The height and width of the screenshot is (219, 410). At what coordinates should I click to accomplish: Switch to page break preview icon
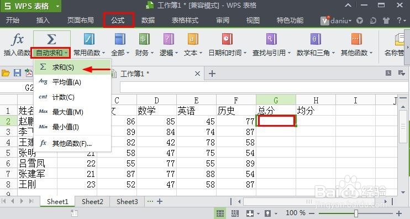[235, 213]
